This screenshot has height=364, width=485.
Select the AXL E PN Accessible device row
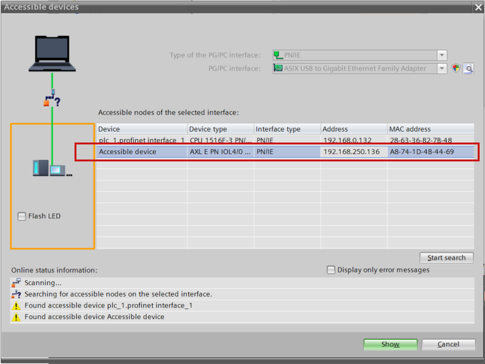point(141,152)
